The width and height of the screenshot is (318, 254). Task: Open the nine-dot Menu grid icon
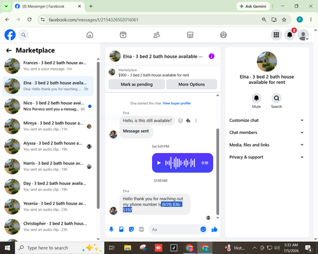point(276,35)
